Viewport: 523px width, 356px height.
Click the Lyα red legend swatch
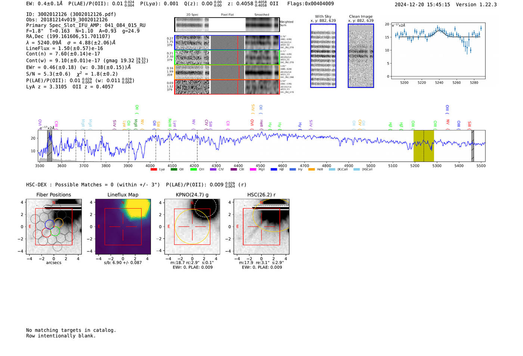pos(154,170)
